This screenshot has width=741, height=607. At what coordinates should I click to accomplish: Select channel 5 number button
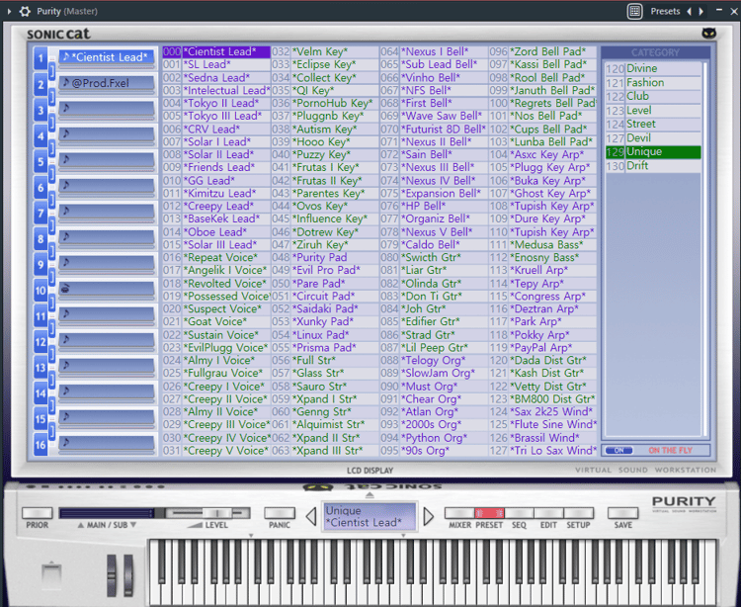click(41, 162)
